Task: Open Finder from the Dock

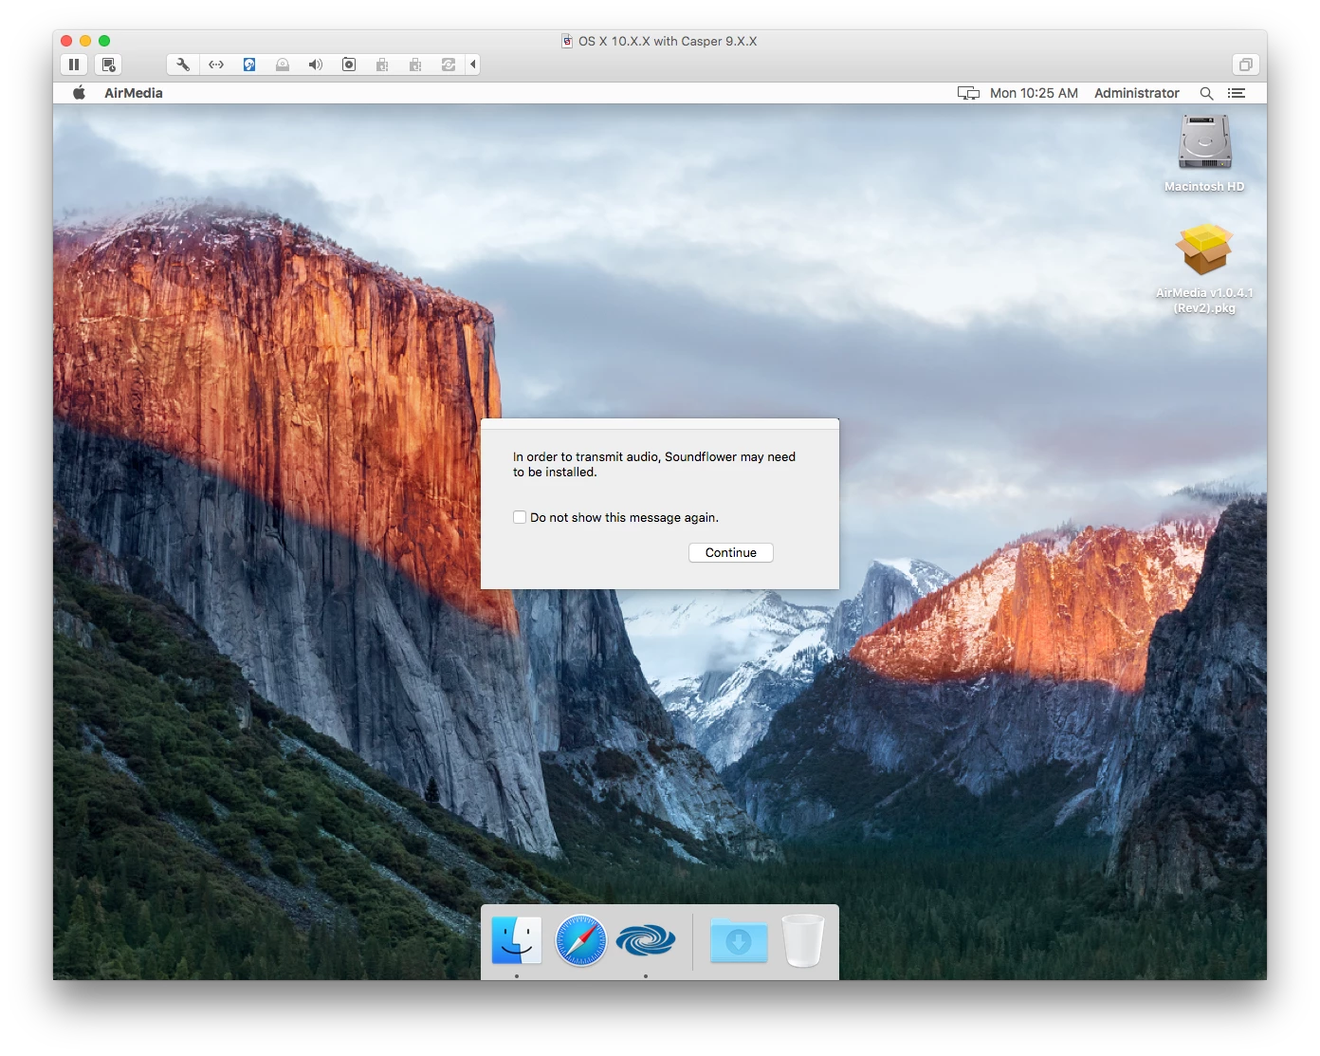Action: [x=517, y=940]
